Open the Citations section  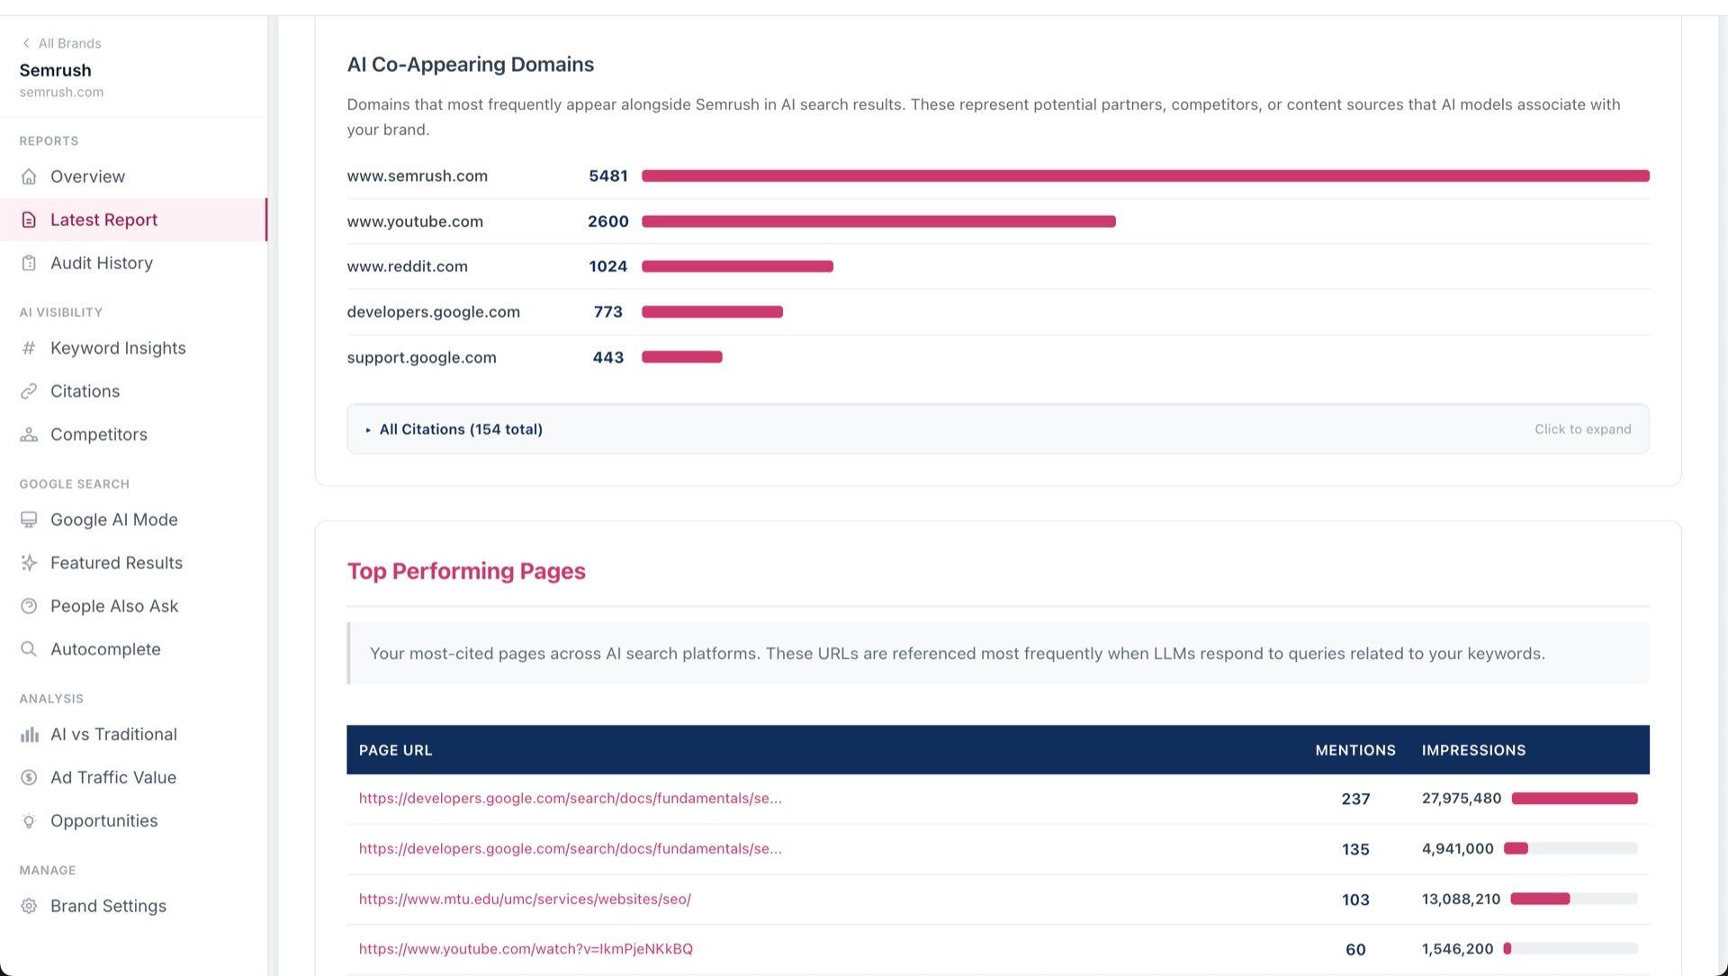(x=133, y=391)
